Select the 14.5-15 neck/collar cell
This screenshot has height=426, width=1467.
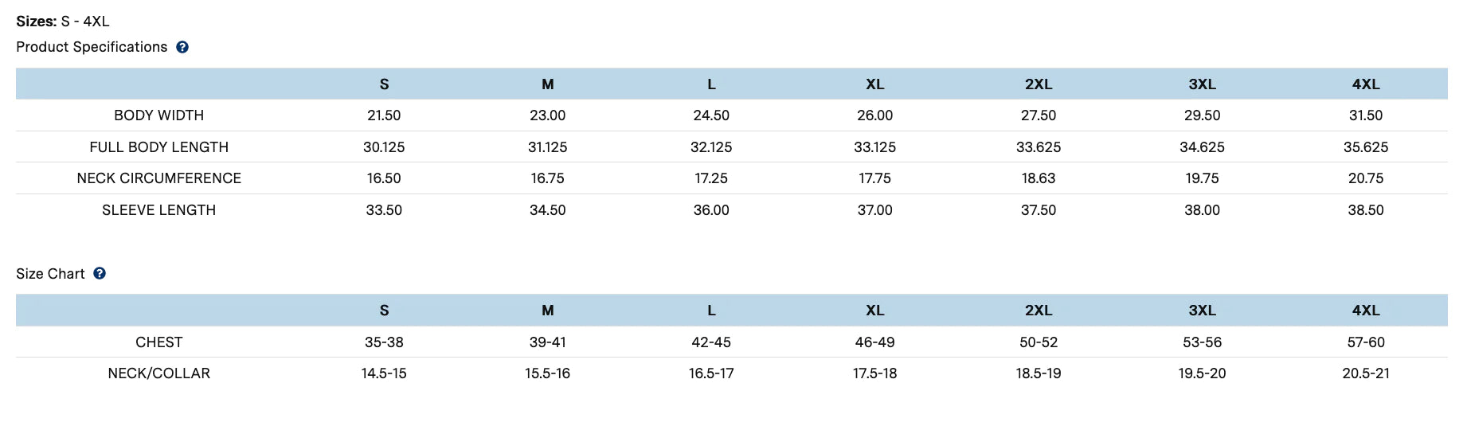pos(384,373)
